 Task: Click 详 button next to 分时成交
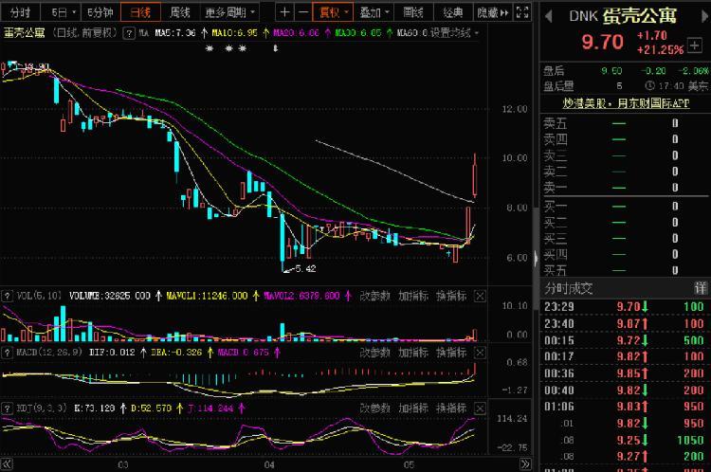click(x=701, y=287)
